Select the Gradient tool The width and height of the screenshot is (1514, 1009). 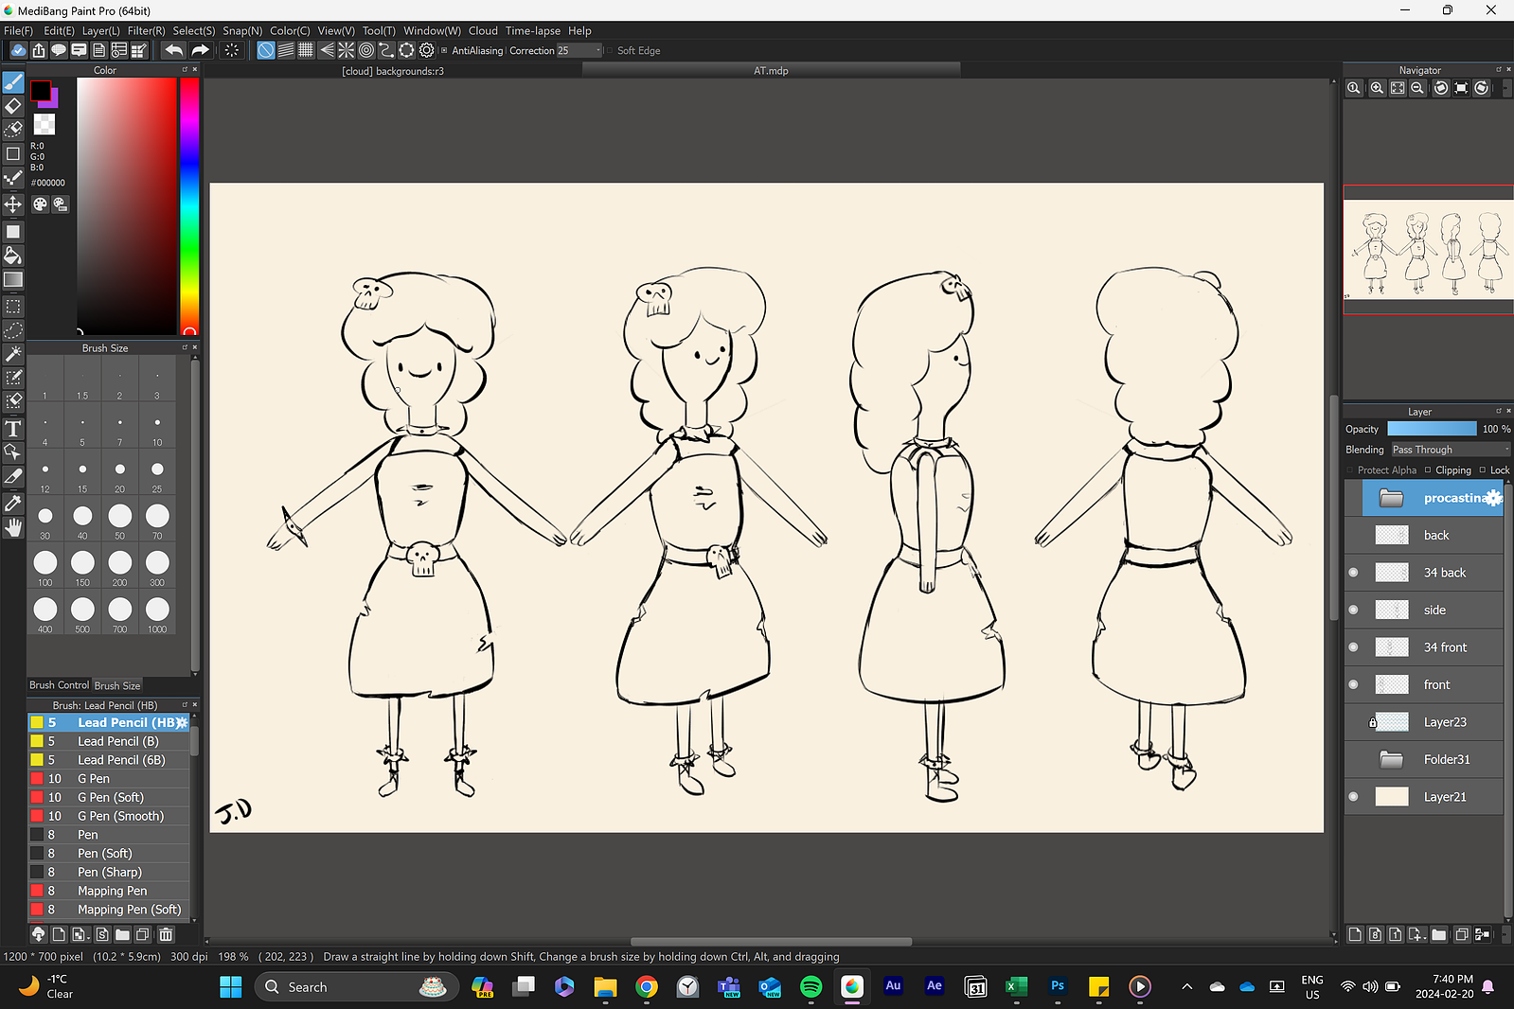click(13, 279)
